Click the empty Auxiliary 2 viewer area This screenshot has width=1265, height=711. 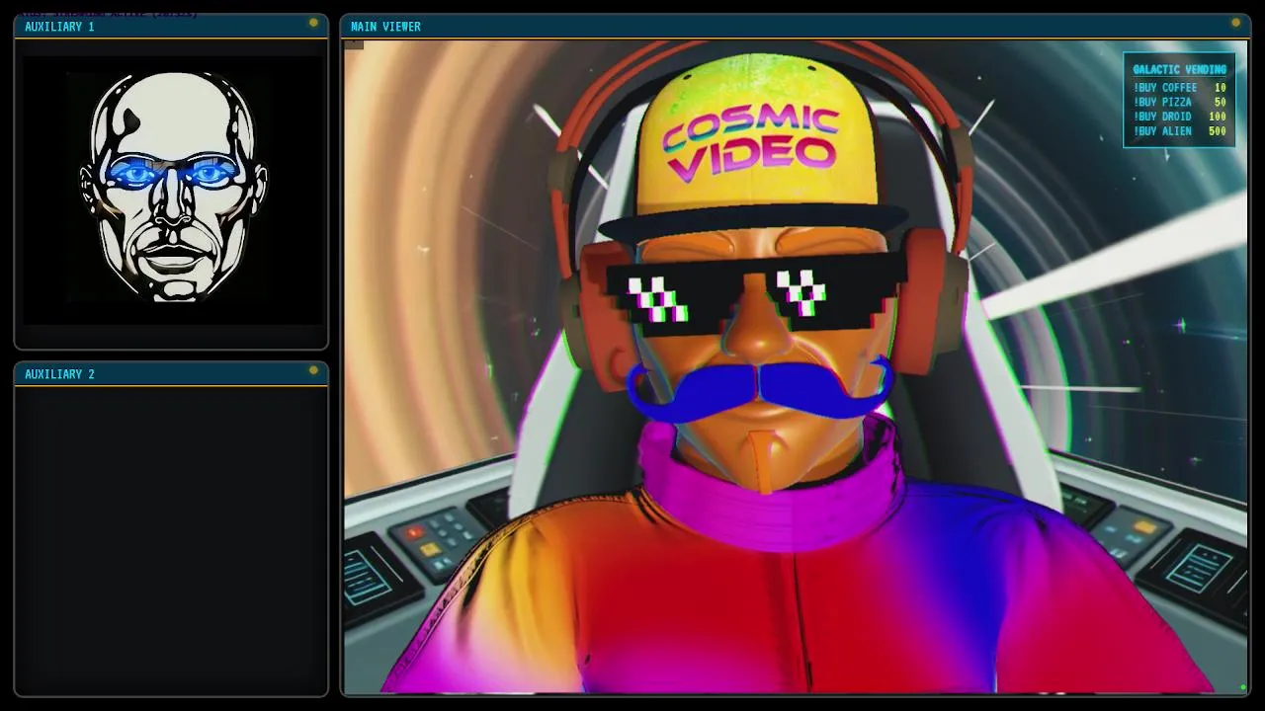(171, 539)
